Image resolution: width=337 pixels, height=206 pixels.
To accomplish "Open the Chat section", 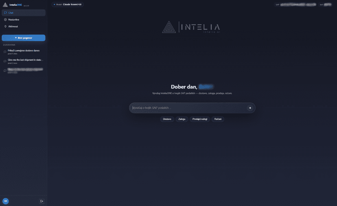I will point(24,13).
